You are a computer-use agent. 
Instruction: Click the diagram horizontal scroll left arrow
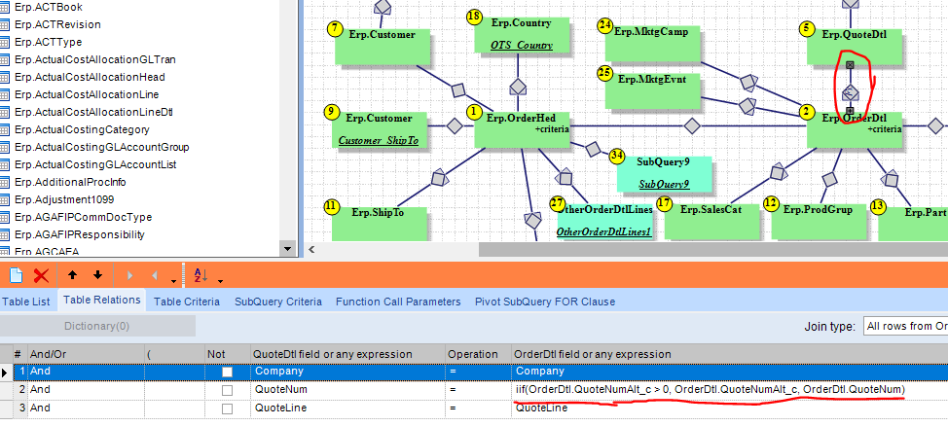pyautogui.click(x=311, y=249)
